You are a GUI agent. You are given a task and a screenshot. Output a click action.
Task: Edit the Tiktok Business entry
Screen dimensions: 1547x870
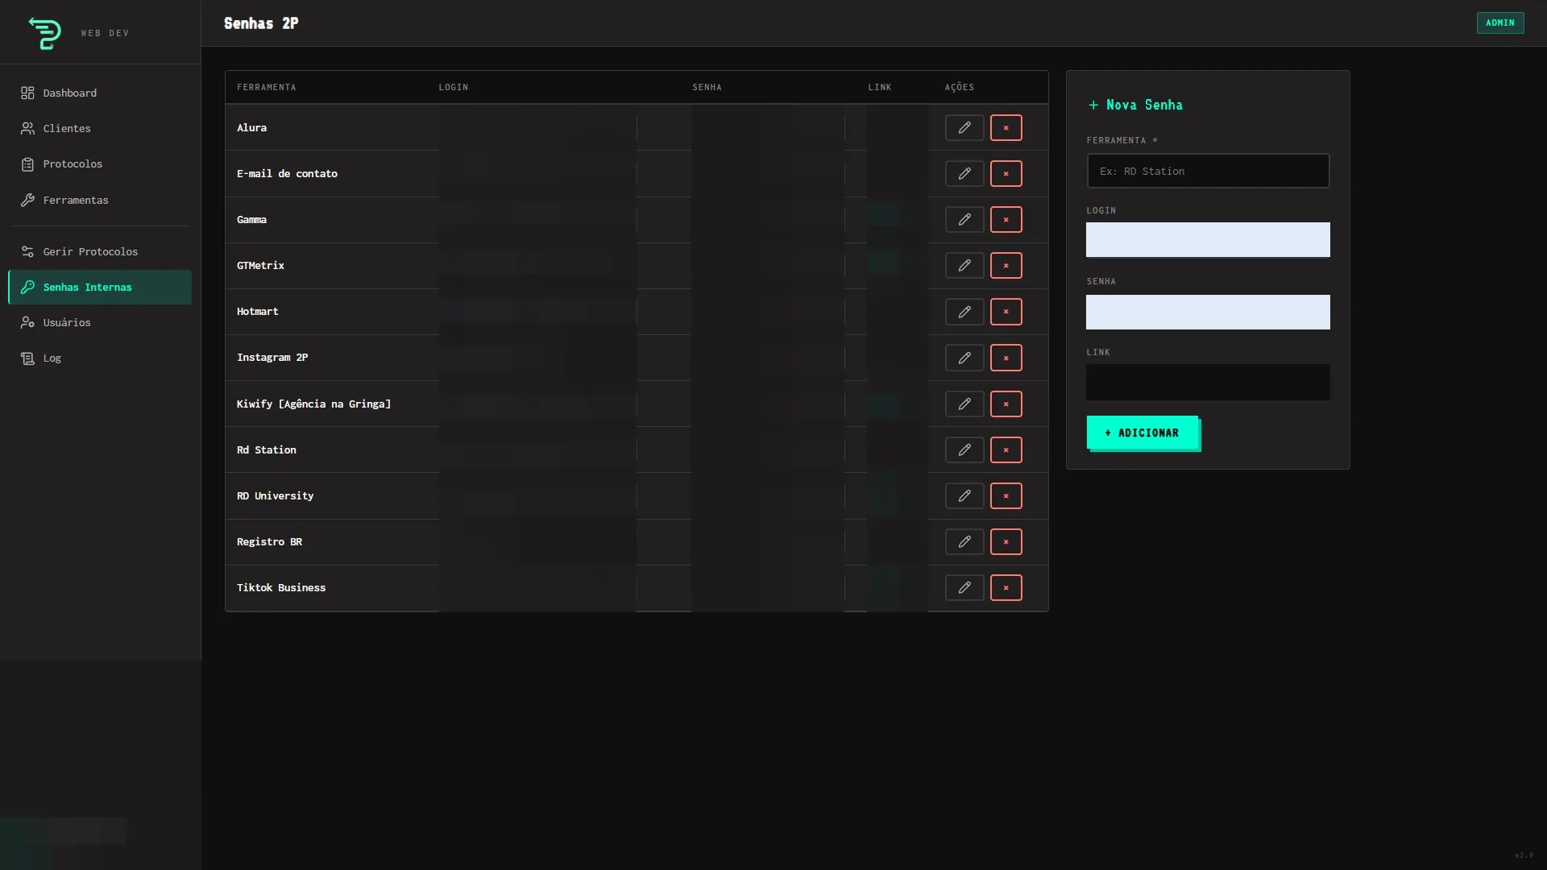[x=964, y=587]
